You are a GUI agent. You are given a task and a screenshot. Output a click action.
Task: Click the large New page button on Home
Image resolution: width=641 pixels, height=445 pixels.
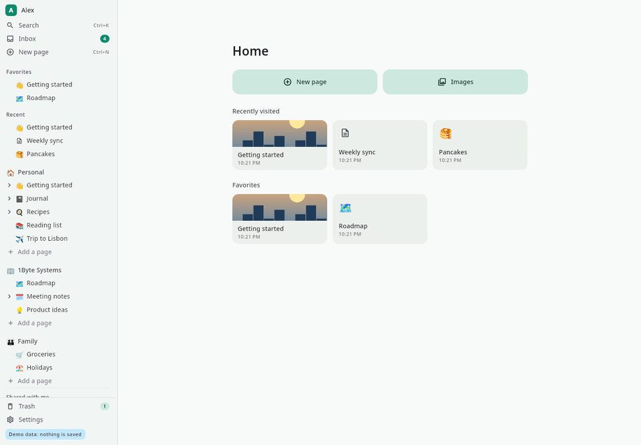click(x=305, y=81)
